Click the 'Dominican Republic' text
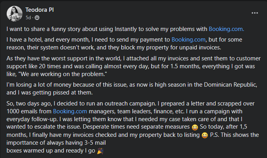Viewport: 267px width, 158px height. 230,85
